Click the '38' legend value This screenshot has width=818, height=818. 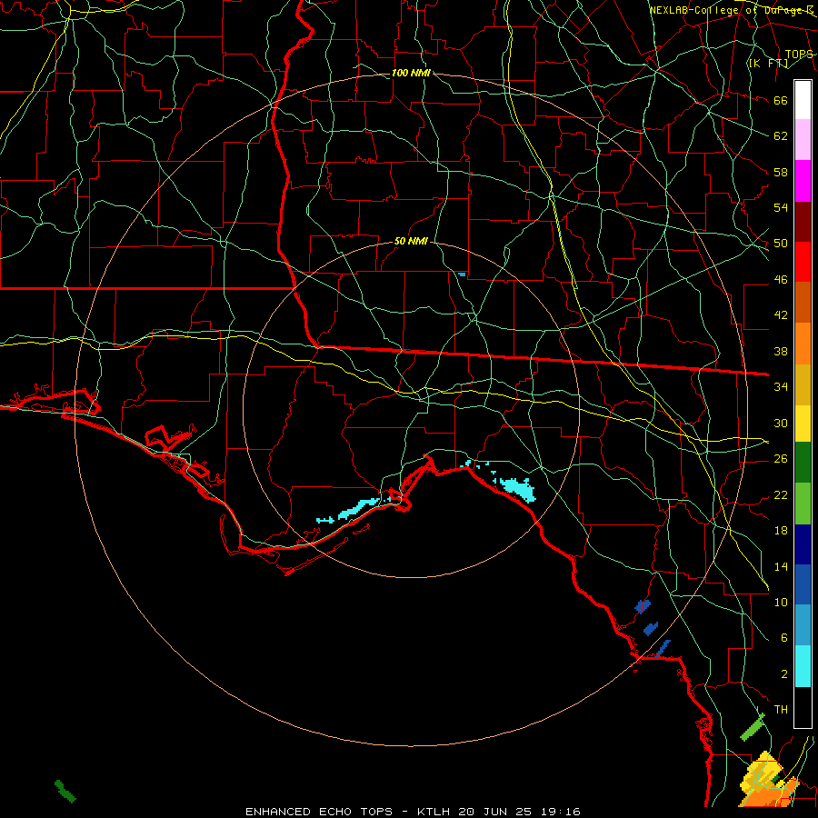(781, 351)
